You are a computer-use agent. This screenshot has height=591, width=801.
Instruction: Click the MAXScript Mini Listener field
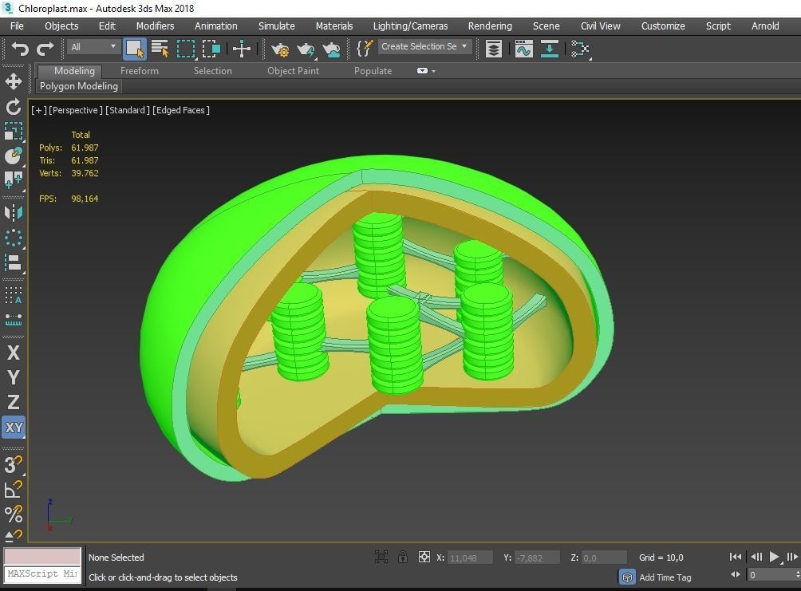coord(41,573)
